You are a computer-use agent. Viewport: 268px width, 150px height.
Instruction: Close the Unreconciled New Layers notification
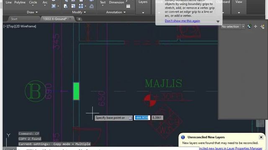coord(261,137)
